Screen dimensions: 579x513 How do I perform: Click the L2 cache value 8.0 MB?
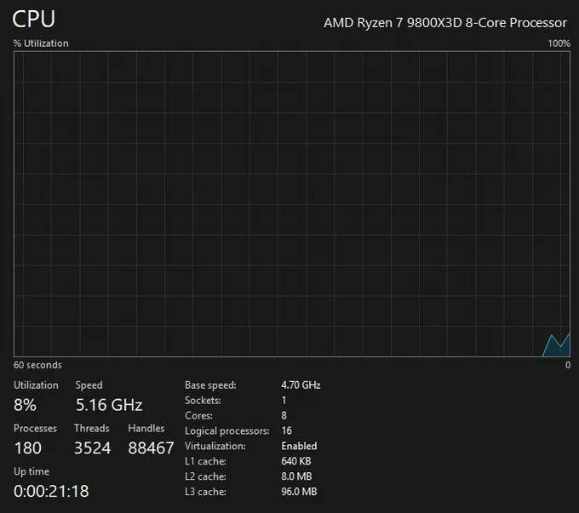click(296, 476)
